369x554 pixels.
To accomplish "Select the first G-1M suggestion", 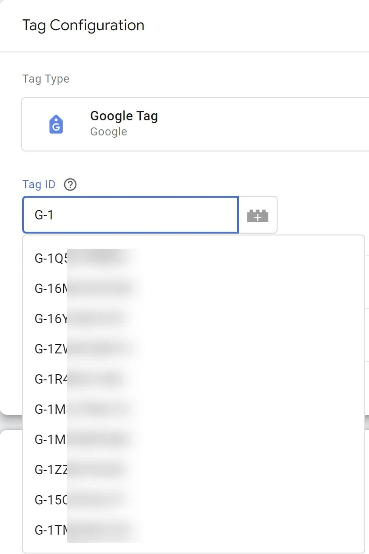I will 194,409.
